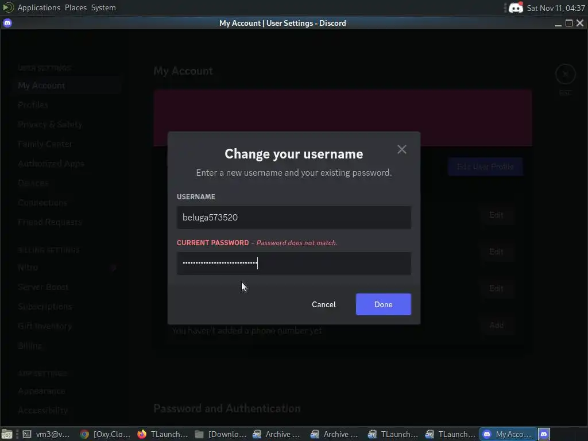Click the Discord tray icon

tap(516, 7)
